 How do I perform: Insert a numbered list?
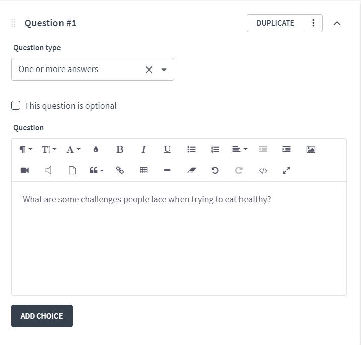(215, 149)
